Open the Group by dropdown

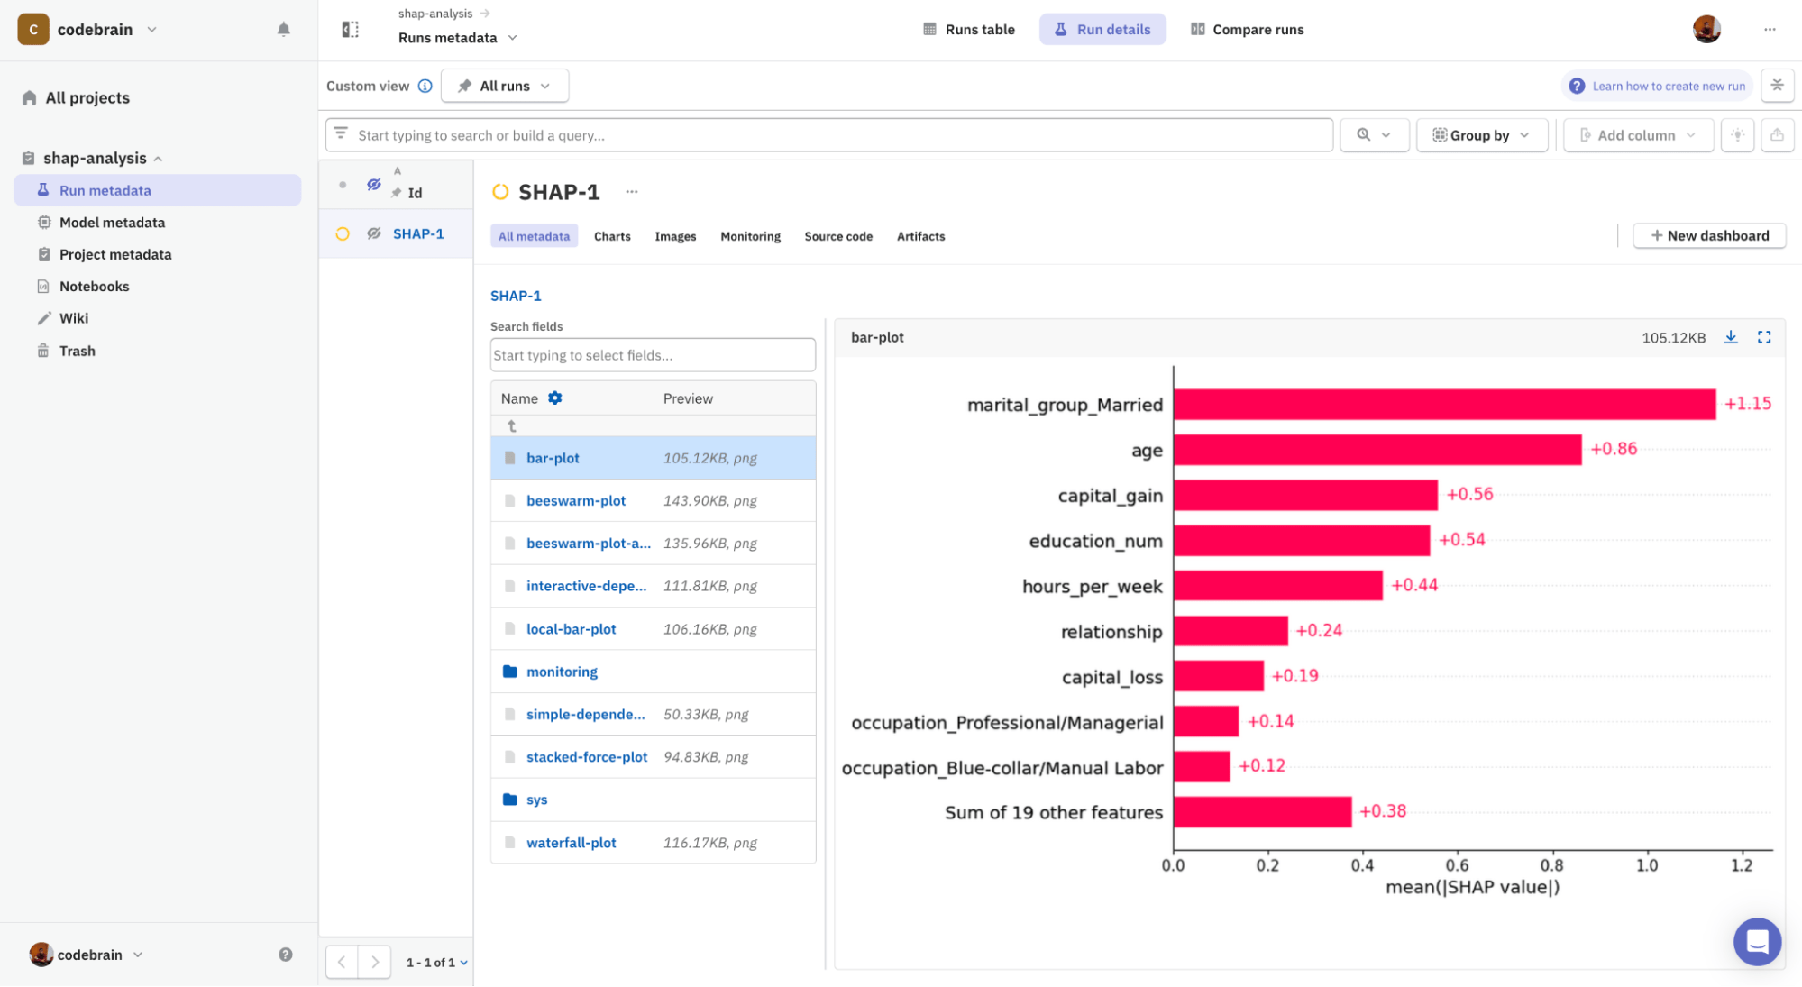pos(1481,134)
